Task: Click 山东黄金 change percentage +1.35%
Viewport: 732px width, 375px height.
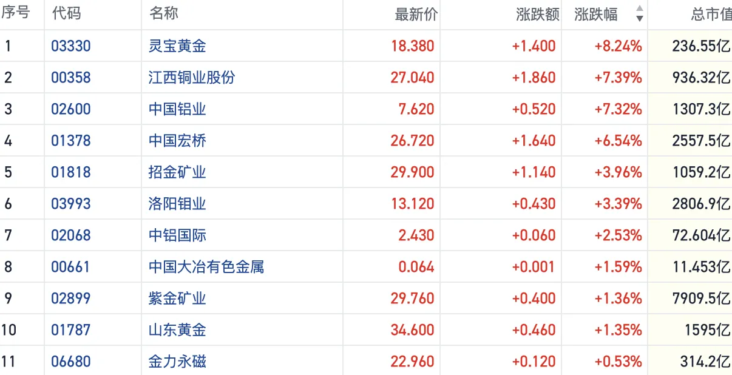Action: pyautogui.click(x=618, y=330)
